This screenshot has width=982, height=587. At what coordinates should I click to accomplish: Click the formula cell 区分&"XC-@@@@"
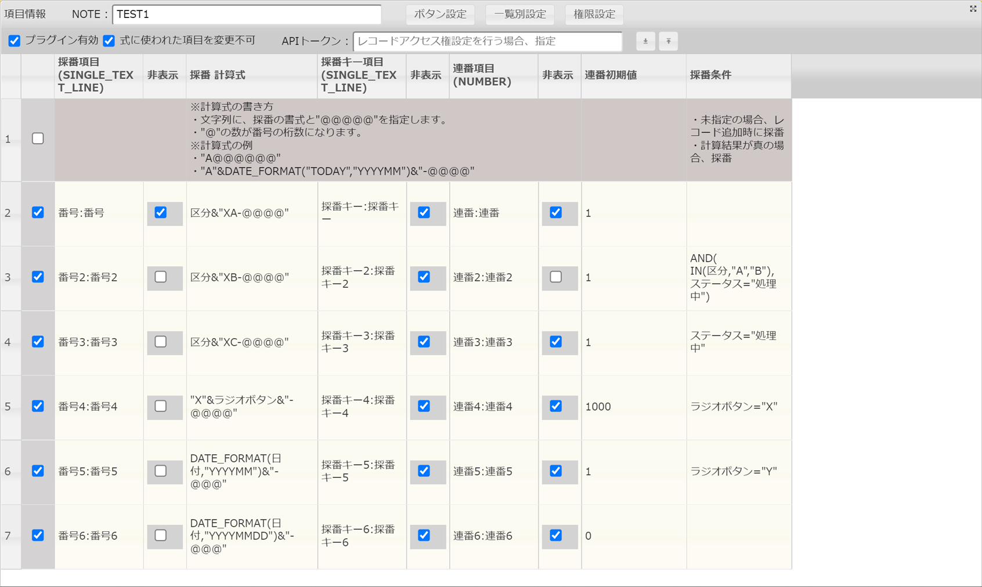tap(252, 343)
